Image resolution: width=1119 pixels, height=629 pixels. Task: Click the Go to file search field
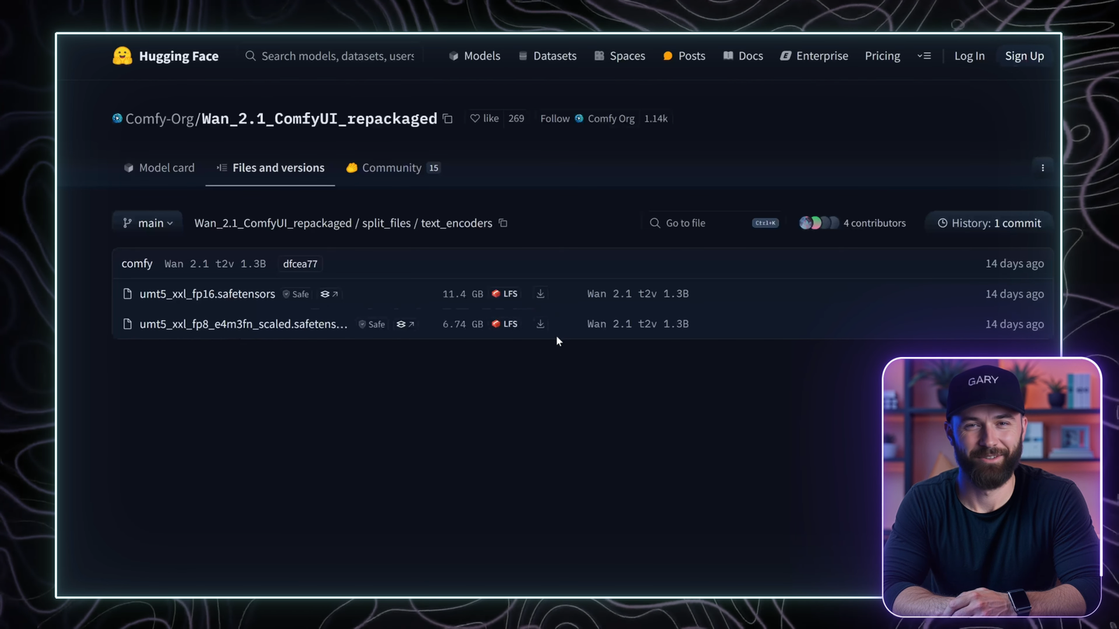(712, 223)
